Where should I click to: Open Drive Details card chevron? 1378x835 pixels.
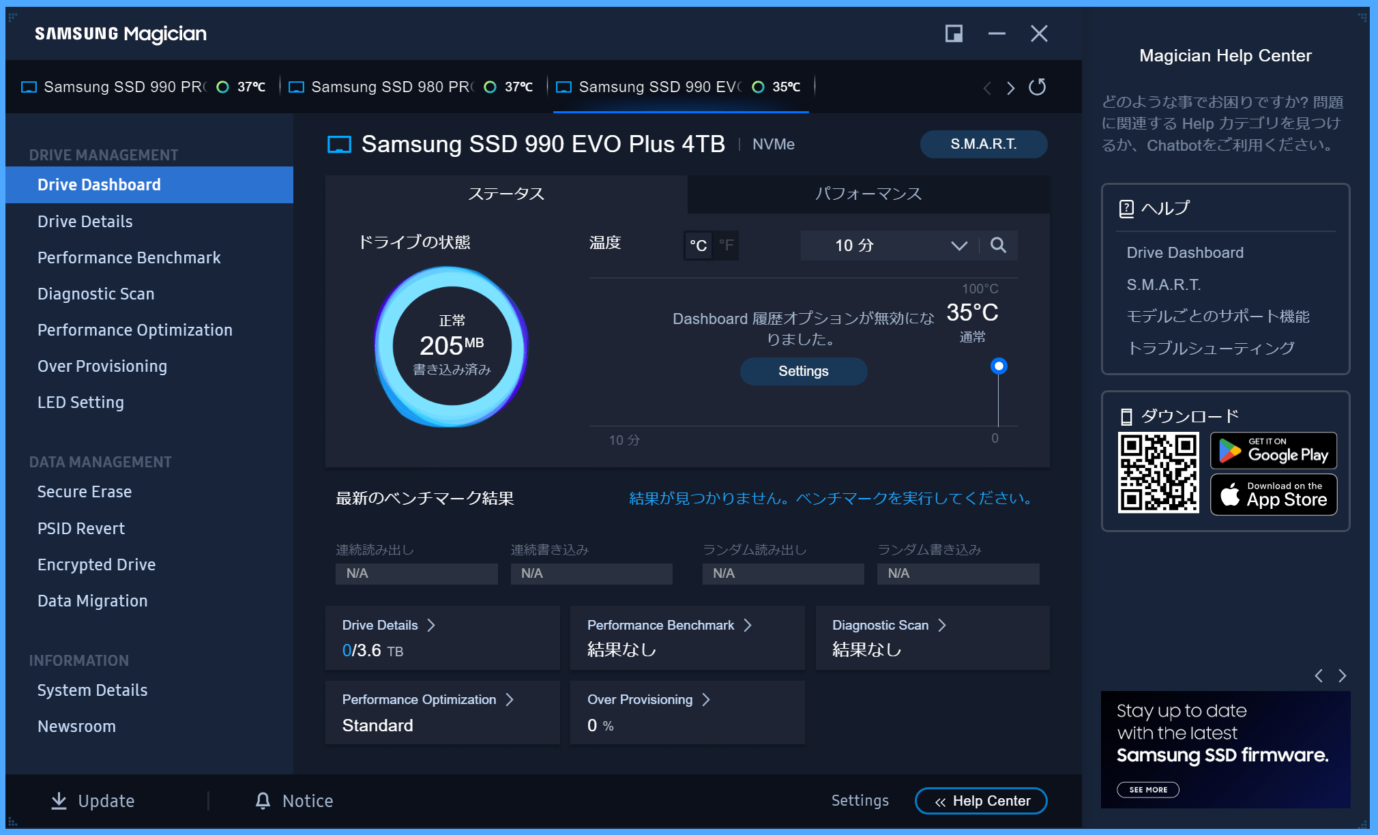click(x=431, y=626)
